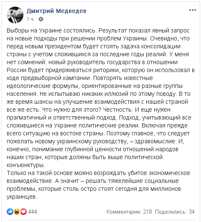Open Дмитрий Медведев profile picture
201x222 pixels.
pyautogui.click(x=15, y=15)
